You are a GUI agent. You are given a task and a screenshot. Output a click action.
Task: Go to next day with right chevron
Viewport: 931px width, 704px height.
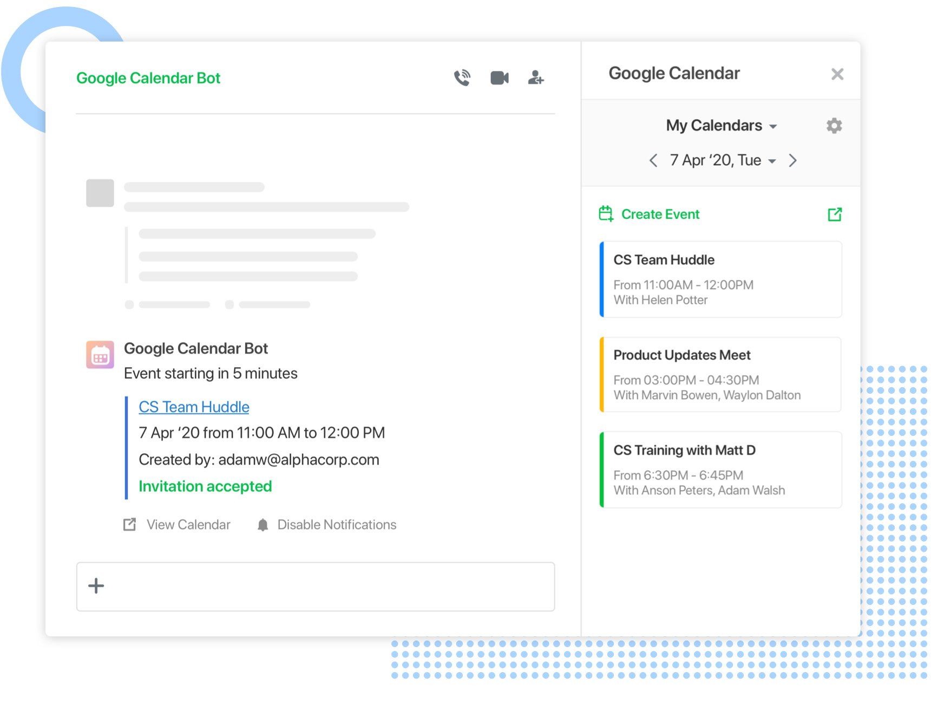tap(792, 160)
